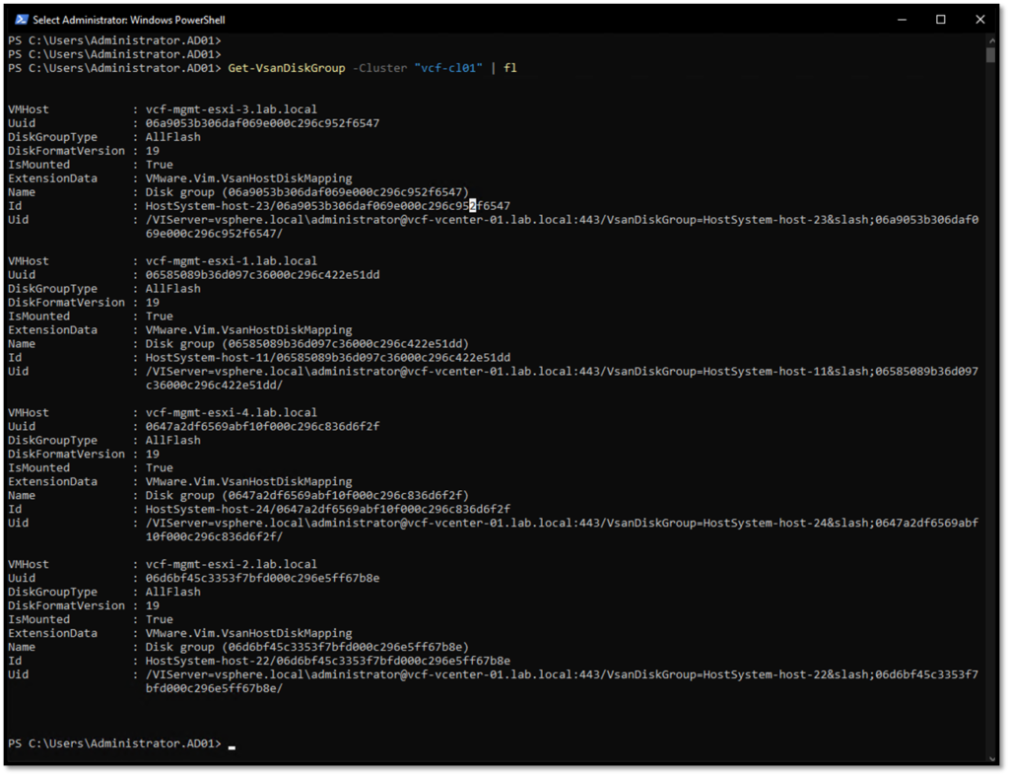The image size is (1009, 775).
Task: Click the cluster name vcf-cl01 in the command
Action: click(449, 68)
